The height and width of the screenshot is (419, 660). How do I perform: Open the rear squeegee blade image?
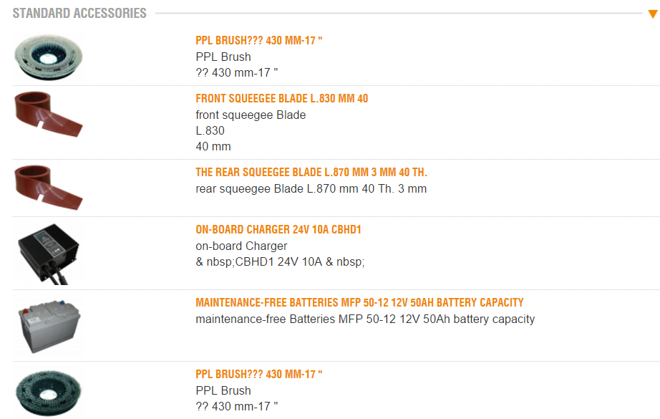(50, 186)
